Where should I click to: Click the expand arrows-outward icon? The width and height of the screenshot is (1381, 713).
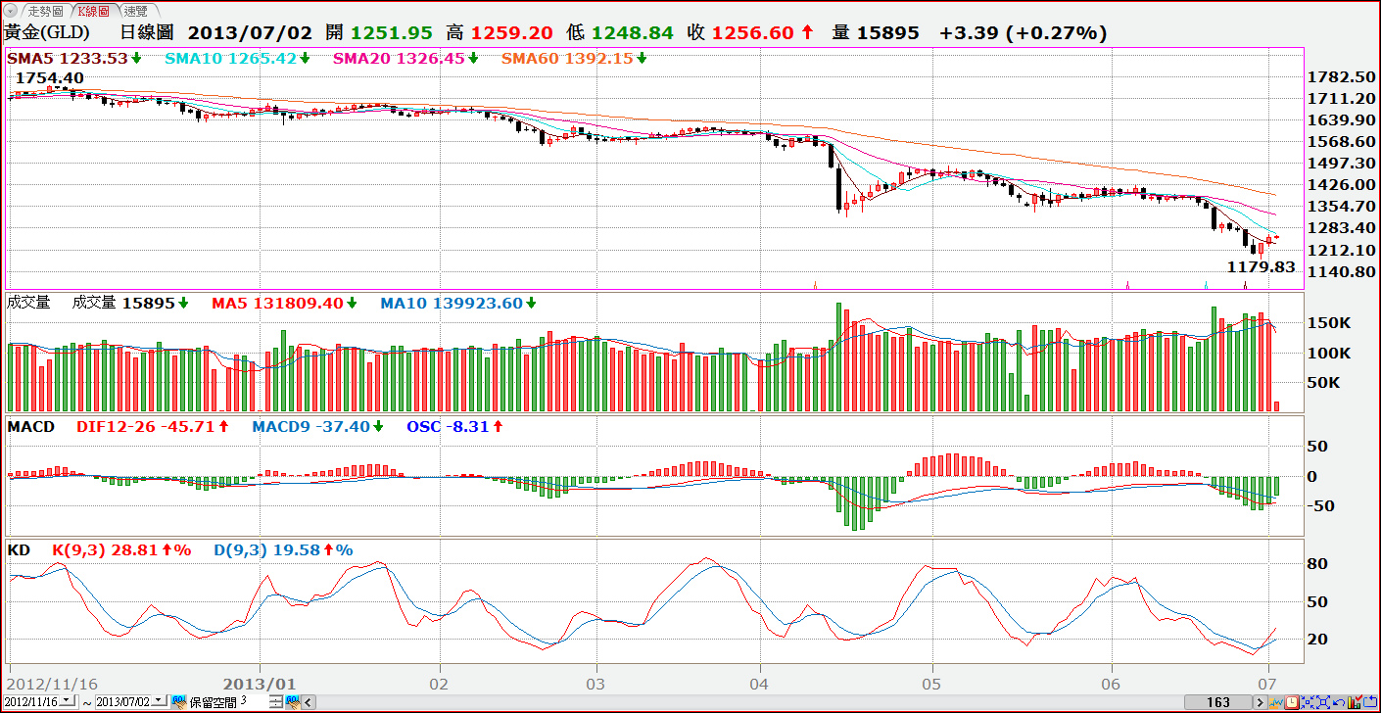click(x=1323, y=702)
